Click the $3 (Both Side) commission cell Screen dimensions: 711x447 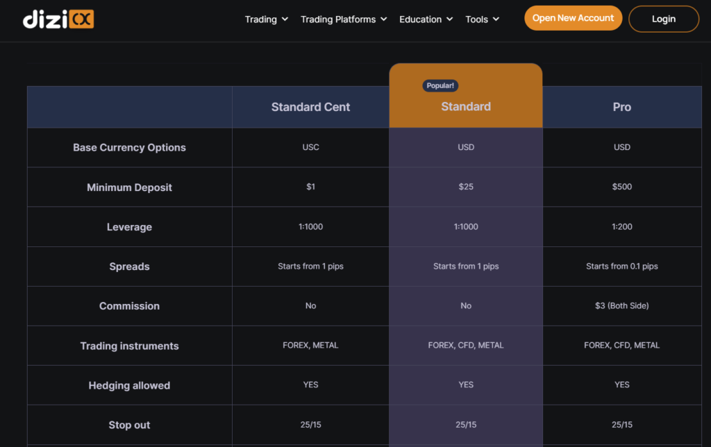(621, 306)
